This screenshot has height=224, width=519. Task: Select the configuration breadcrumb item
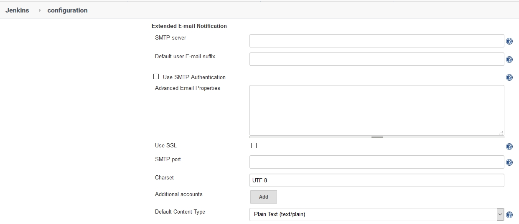pos(67,10)
